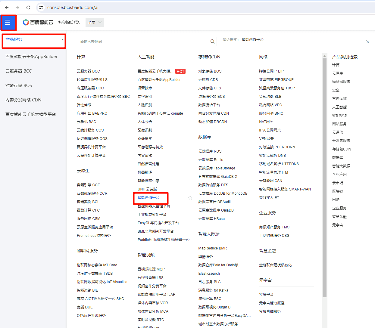Image resolution: width=375 pixels, height=328 pixels.
Task: Expand the 产品服务 menu arrow
Action: tap(63, 39)
